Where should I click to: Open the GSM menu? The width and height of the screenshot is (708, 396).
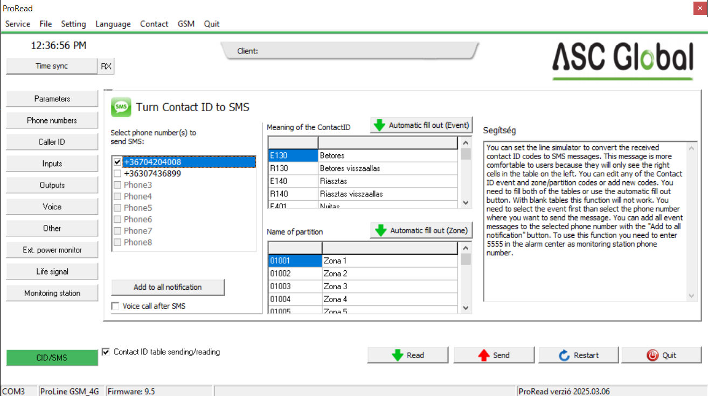click(186, 24)
